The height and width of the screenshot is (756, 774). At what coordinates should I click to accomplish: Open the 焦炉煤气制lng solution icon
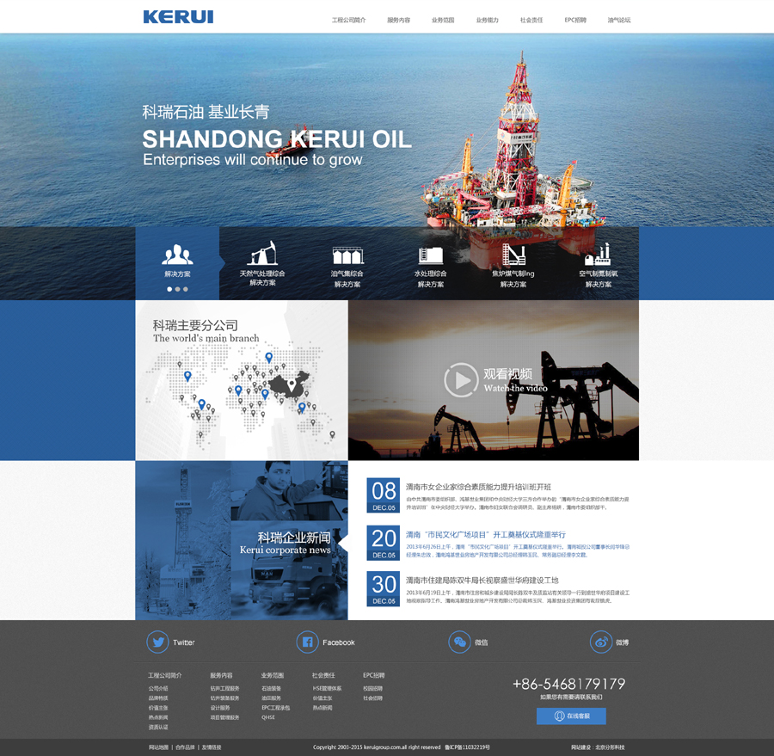coord(513,255)
